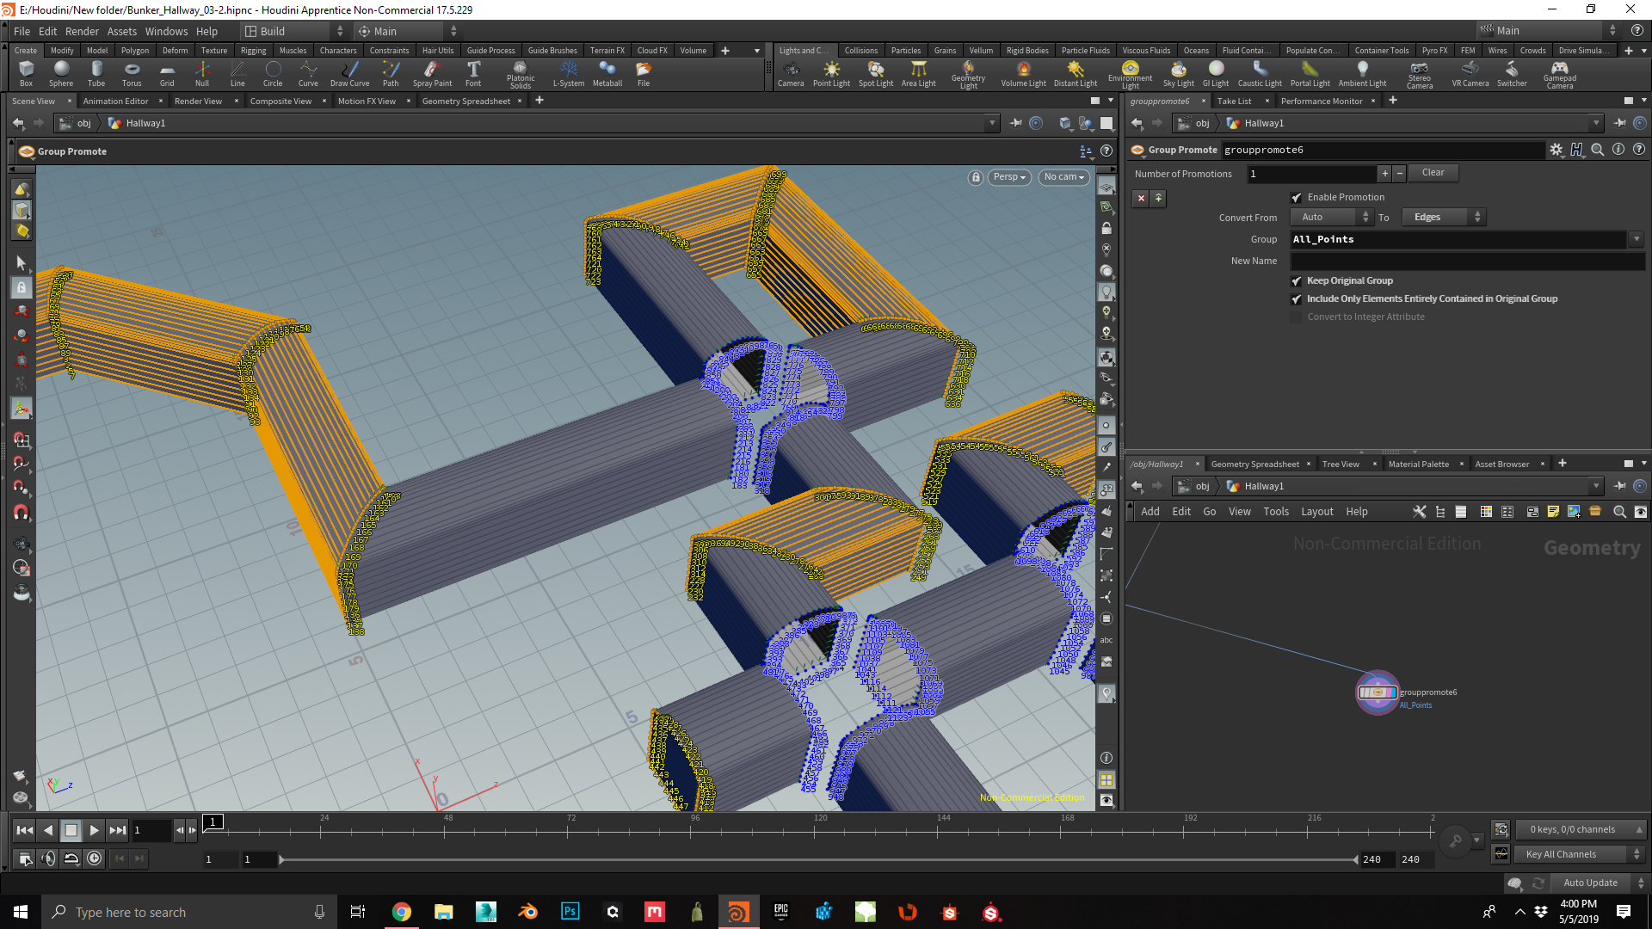
Task: Toggle real-time playback in the playbar
Action: tap(94, 858)
